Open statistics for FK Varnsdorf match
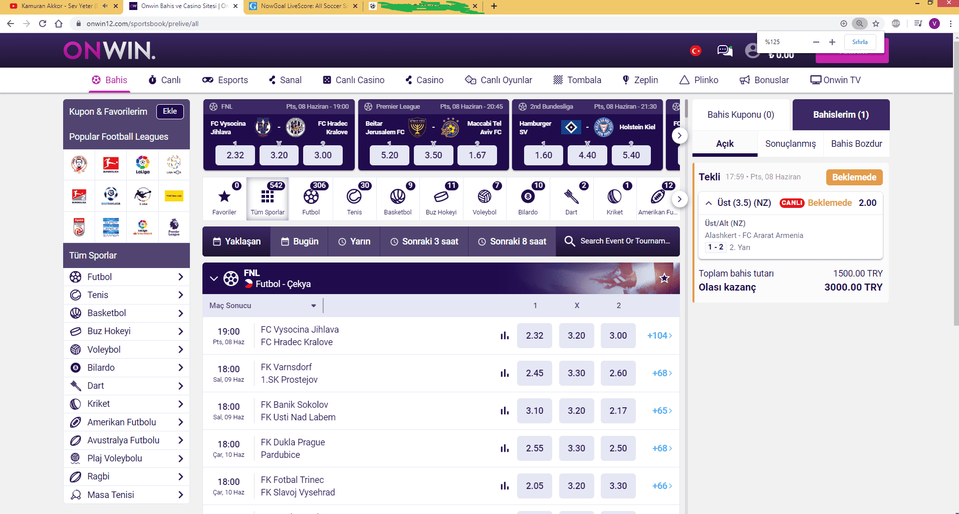The width and height of the screenshot is (959, 514). [505, 373]
